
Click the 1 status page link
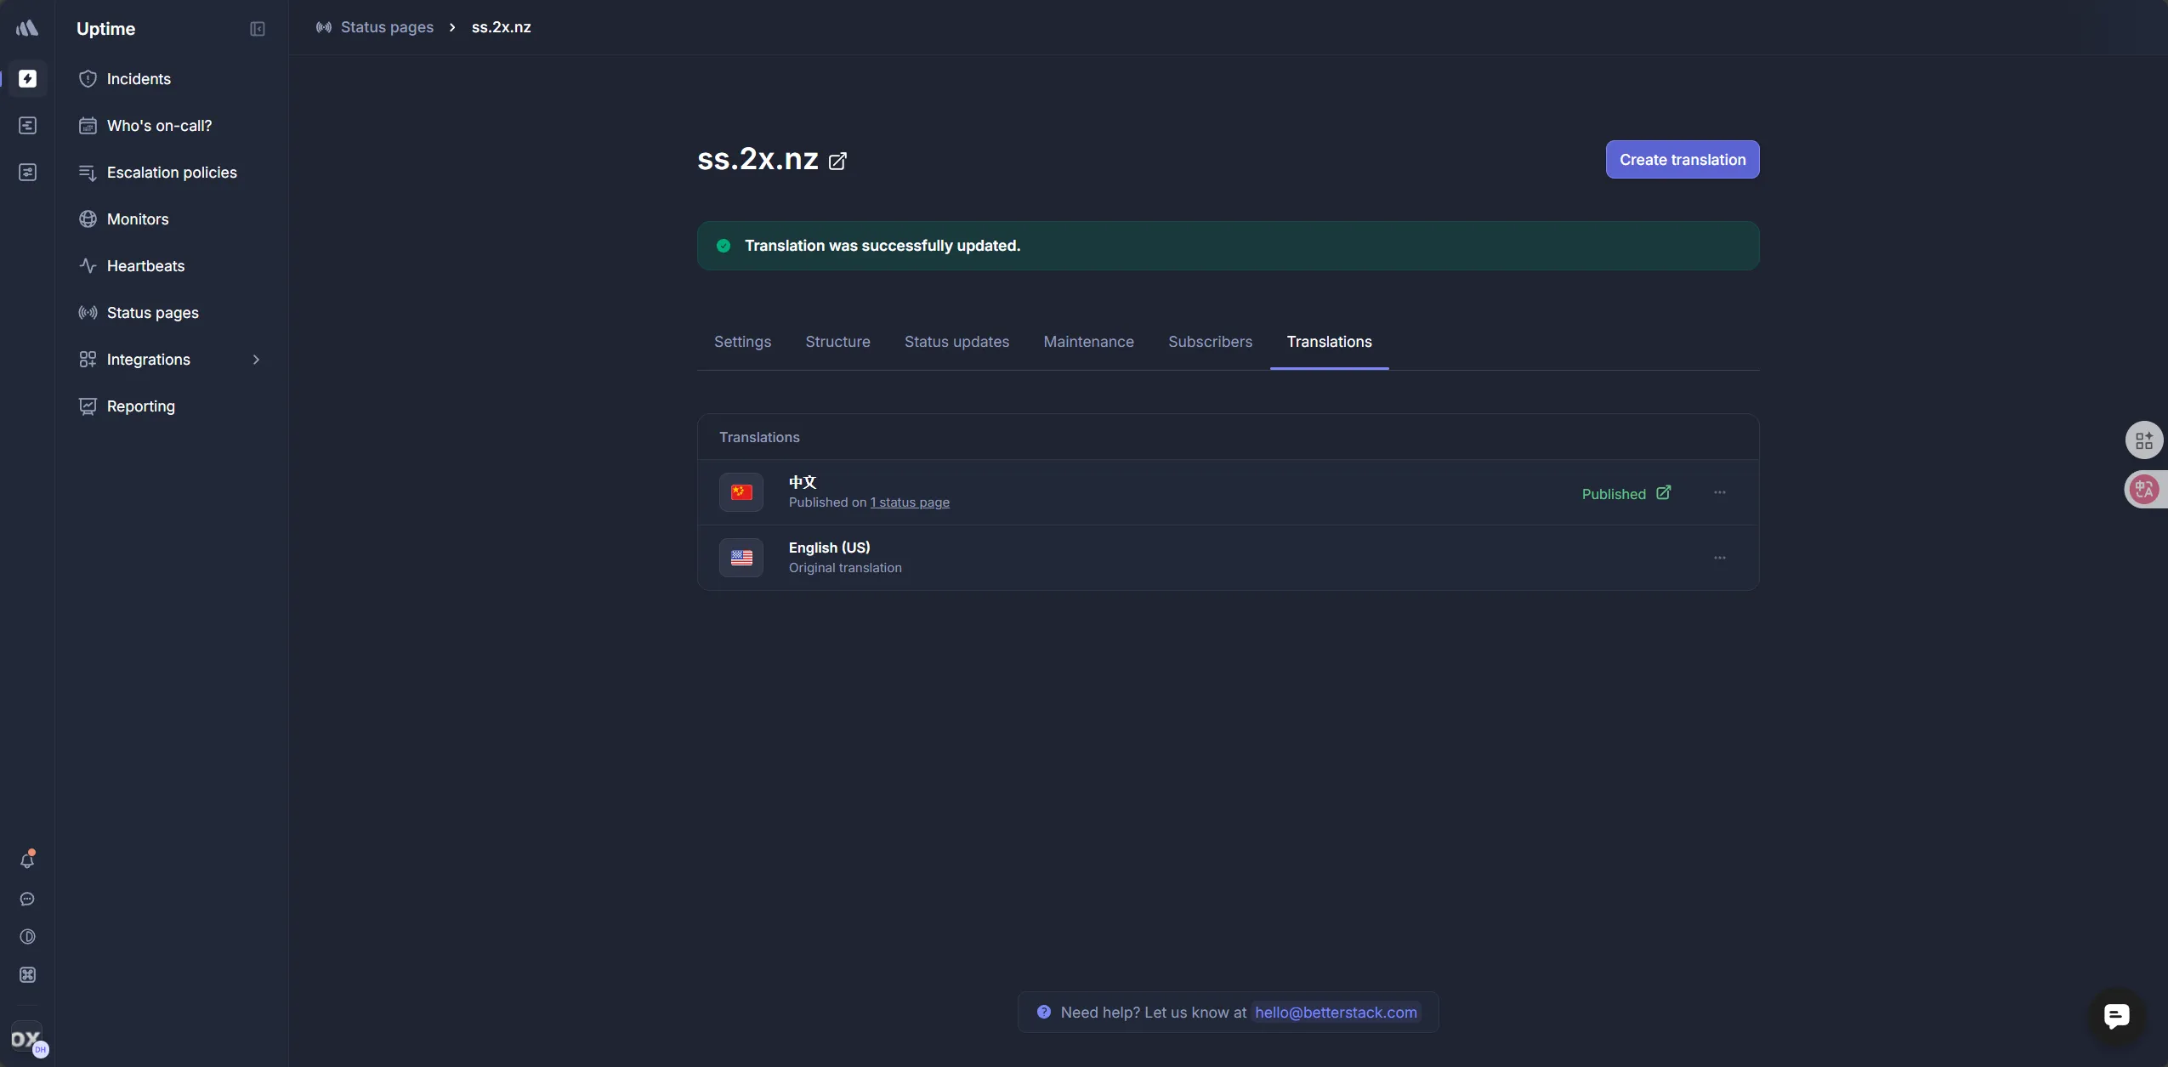(910, 502)
